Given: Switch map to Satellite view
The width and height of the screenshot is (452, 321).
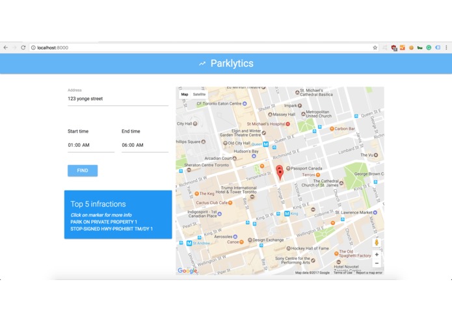Looking at the screenshot, I should [x=199, y=94].
